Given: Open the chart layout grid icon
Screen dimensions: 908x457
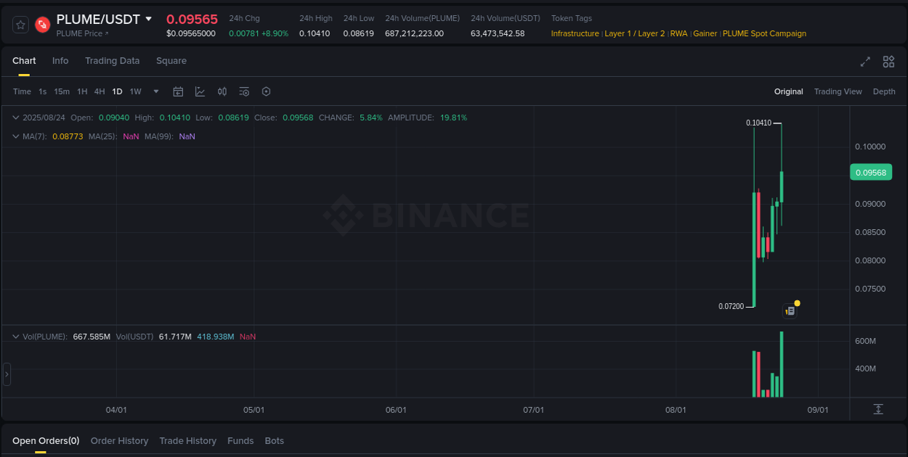Looking at the screenshot, I should 888,62.
